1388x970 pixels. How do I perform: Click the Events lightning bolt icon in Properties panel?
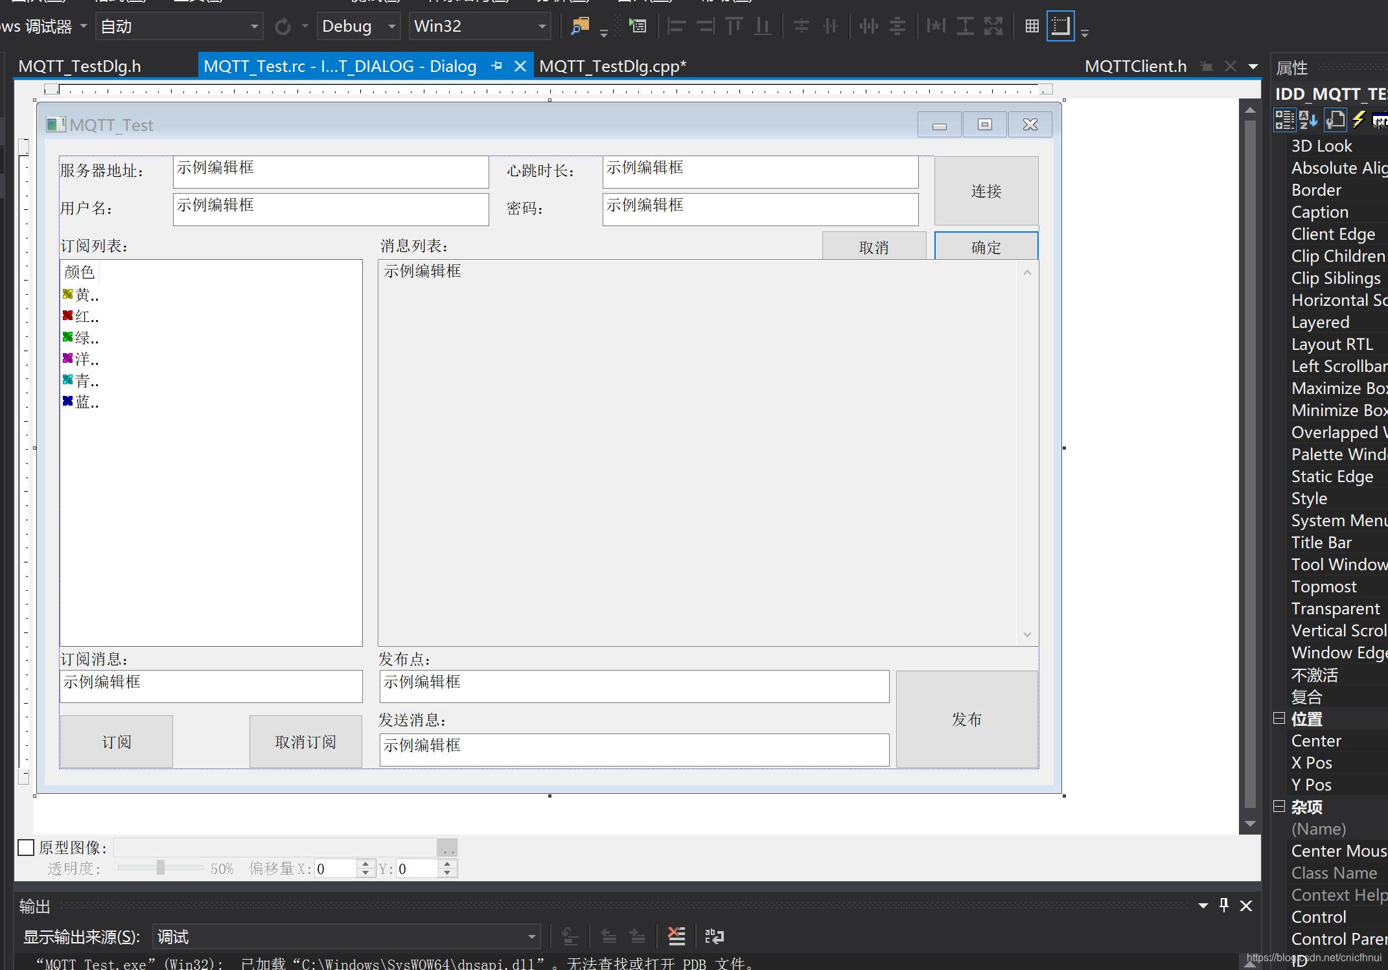click(1359, 120)
